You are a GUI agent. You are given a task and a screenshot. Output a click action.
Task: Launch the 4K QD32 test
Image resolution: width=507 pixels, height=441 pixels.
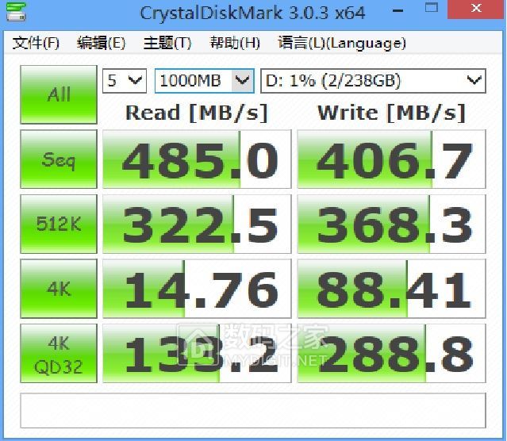point(59,354)
